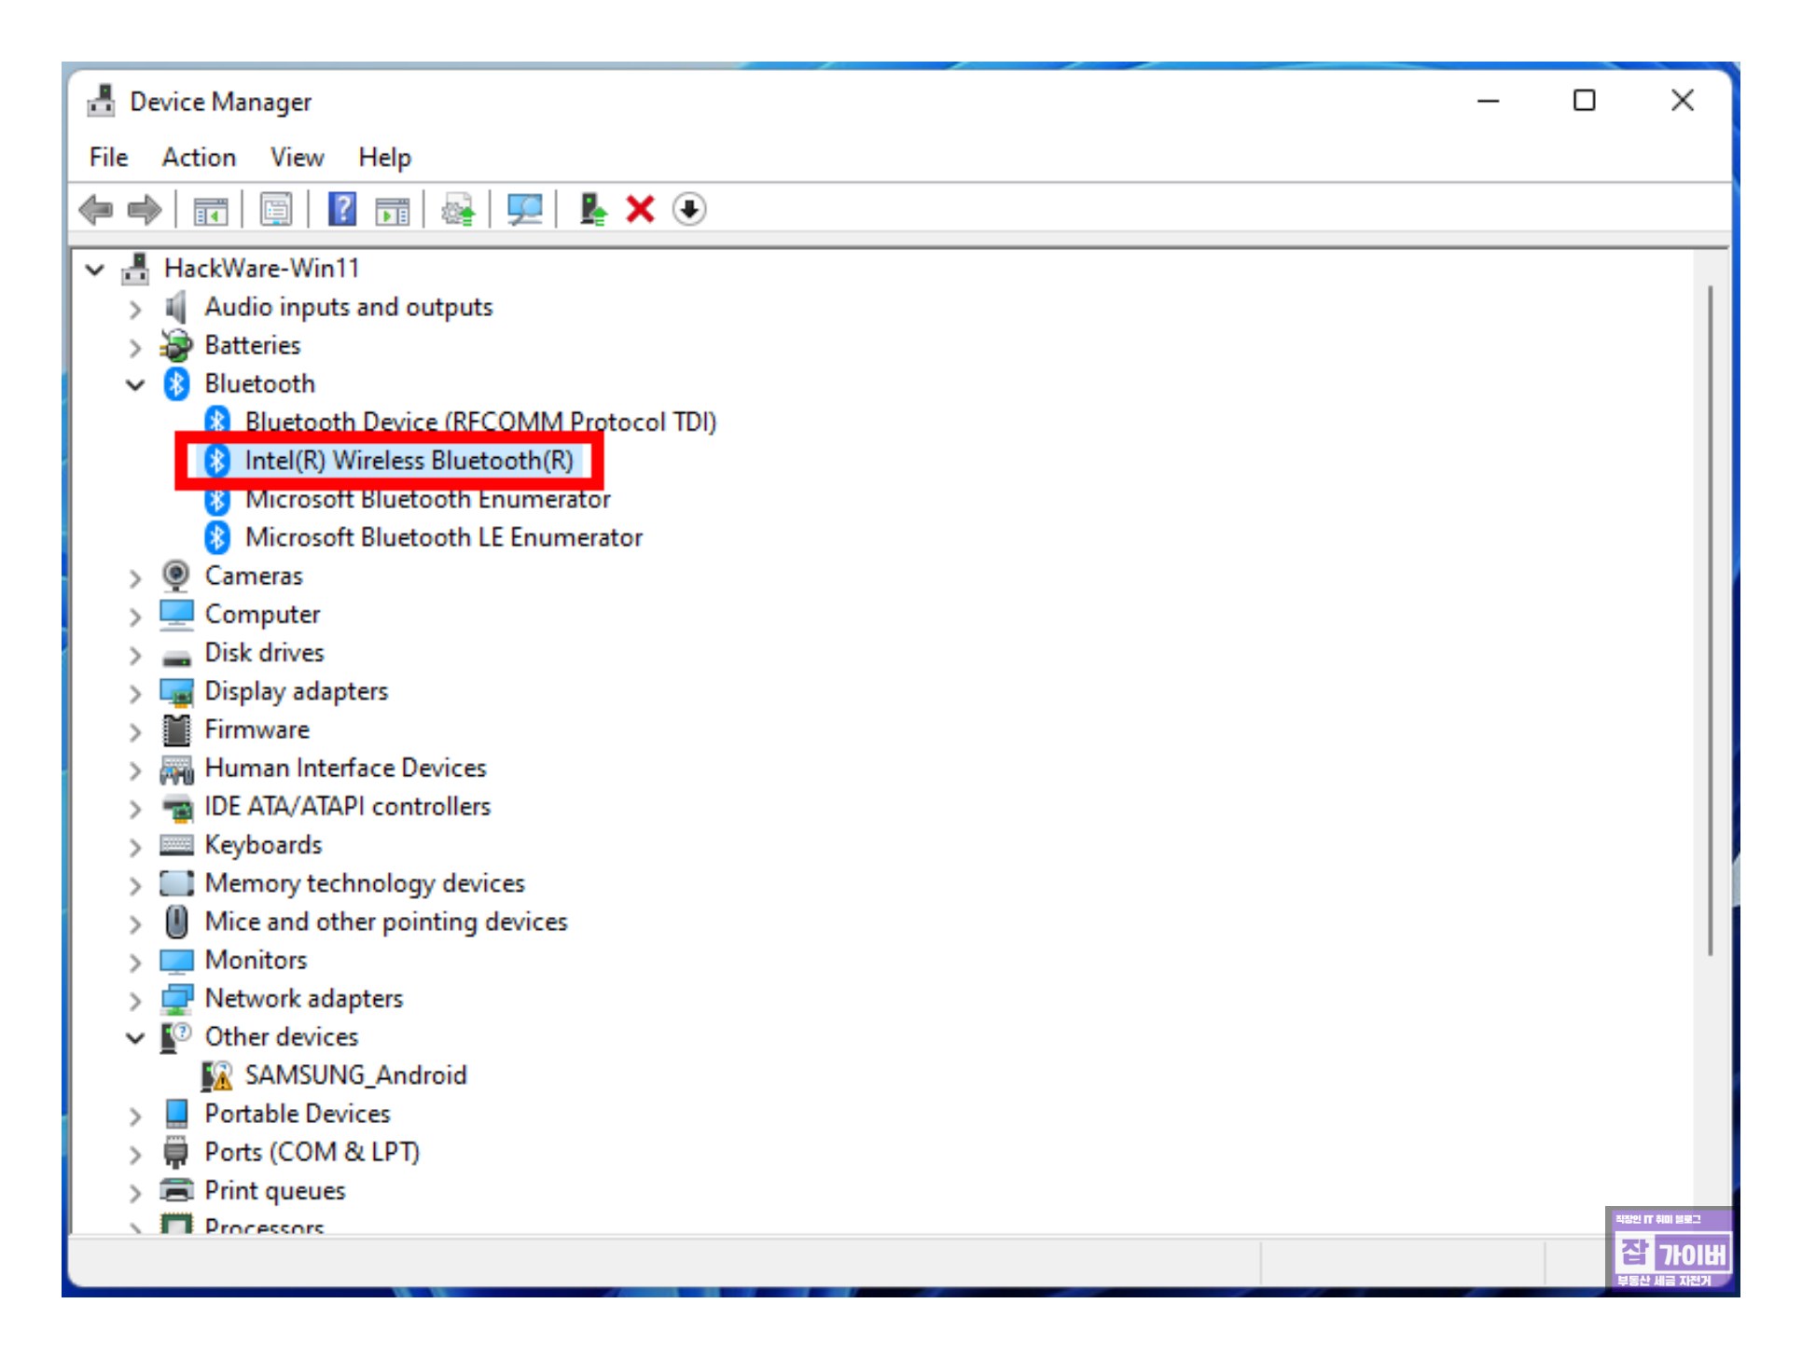1802x1359 pixels.
Task: Collapse the Bluetooth category
Action: pos(135,384)
